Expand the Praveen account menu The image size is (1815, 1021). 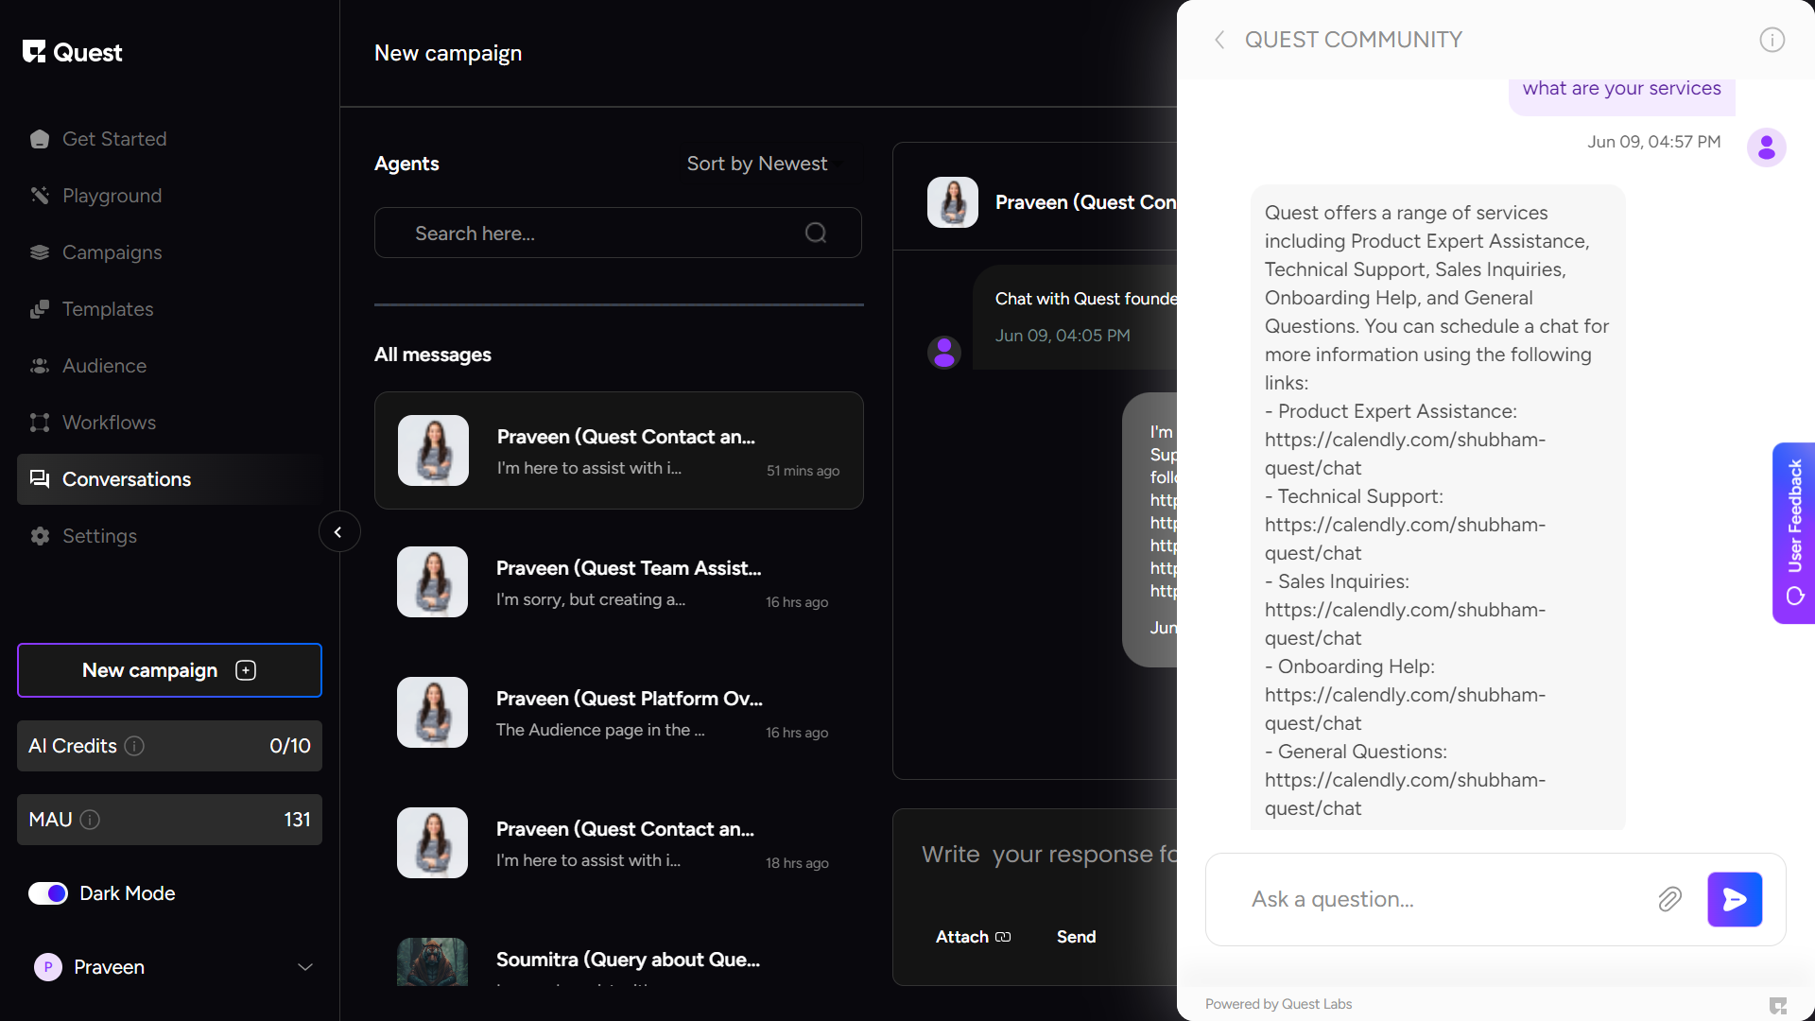304,967
